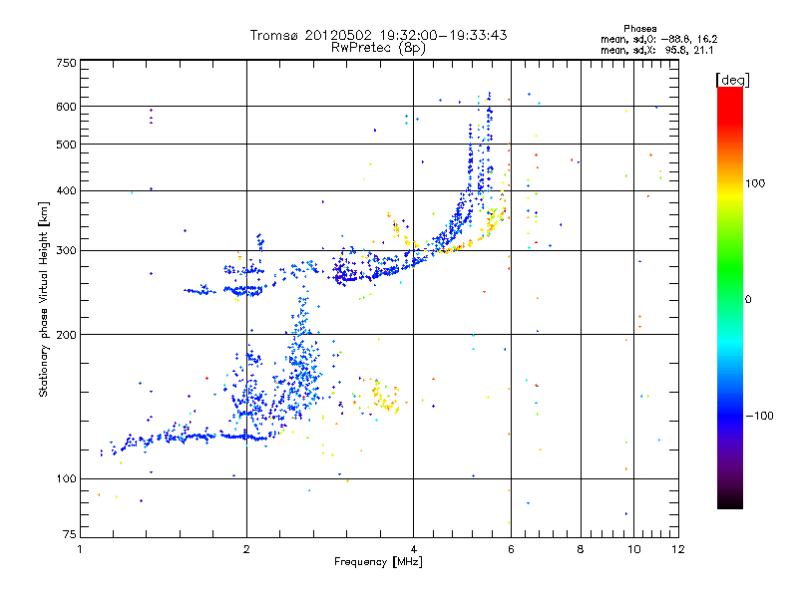Click the colorbar '100' tick label
Screen dimensions: 798x598
click(x=755, y=183)
